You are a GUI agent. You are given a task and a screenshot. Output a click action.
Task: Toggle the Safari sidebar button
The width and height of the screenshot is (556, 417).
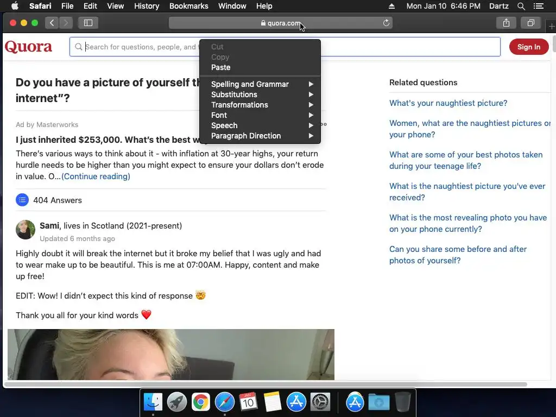88,23
